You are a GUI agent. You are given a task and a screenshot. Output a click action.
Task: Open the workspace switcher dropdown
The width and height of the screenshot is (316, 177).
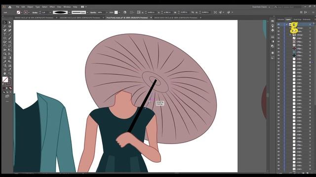point(261,7)
